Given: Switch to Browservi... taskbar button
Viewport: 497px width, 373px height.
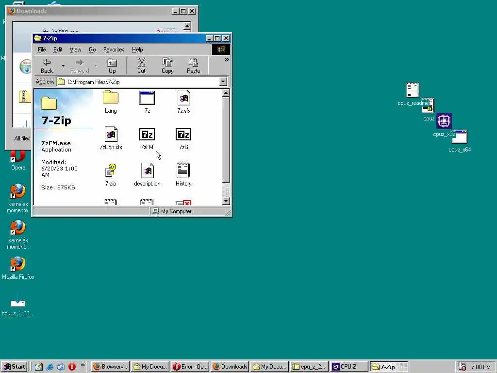Looking at the screenshot, I should (x=111, y=367).
